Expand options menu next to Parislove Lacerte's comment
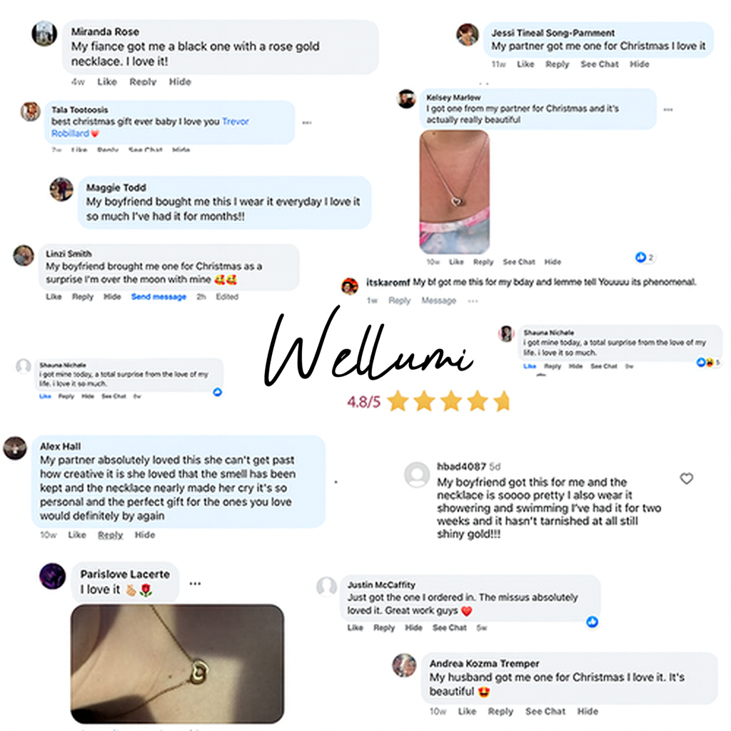Viewport: 731px width, 731px height. 195,583
